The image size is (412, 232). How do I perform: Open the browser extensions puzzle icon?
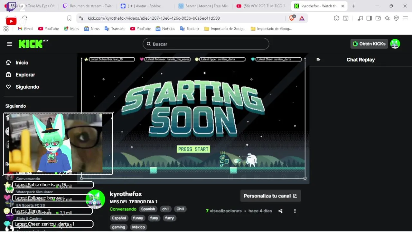pyautogui.click(x=337, y=18)
